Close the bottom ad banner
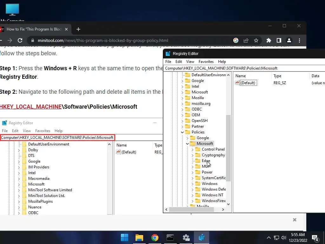 (295, 220)
